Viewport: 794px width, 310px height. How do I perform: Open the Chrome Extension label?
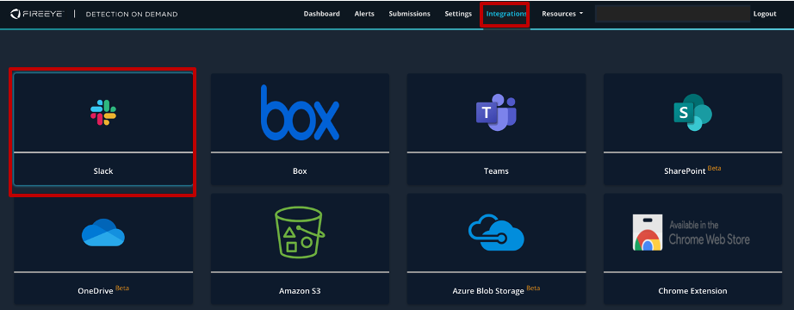click(692, 291)
